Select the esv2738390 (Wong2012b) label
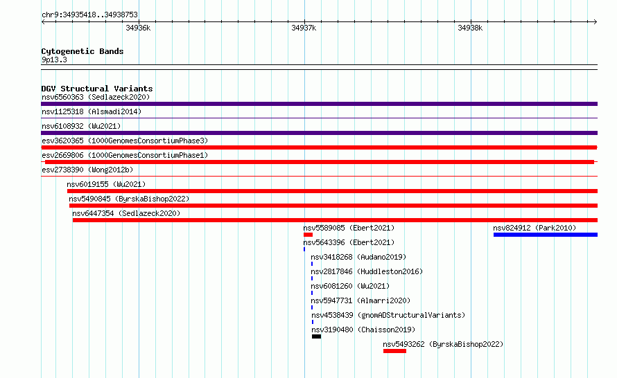617x378 pixels. tap(87, 170)
